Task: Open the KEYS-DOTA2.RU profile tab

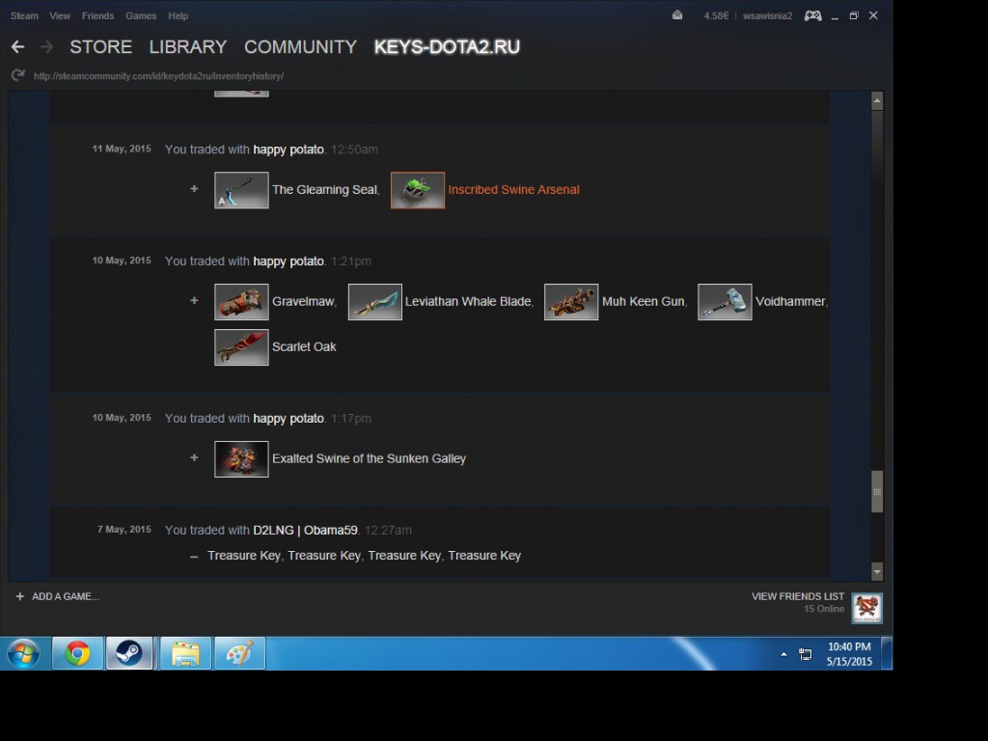Action: pyautogui.click(x=447, y=46)
